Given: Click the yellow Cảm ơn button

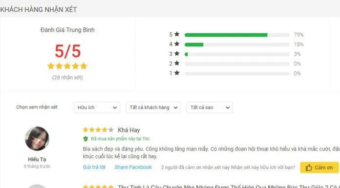Looking at the screenshot, I should click(x=319, y=167).
